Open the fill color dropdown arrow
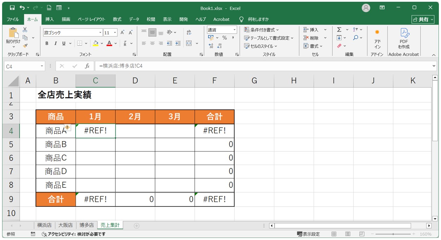Image resolution: width=441 pixels, height=240 pixels. pos(102,43)
